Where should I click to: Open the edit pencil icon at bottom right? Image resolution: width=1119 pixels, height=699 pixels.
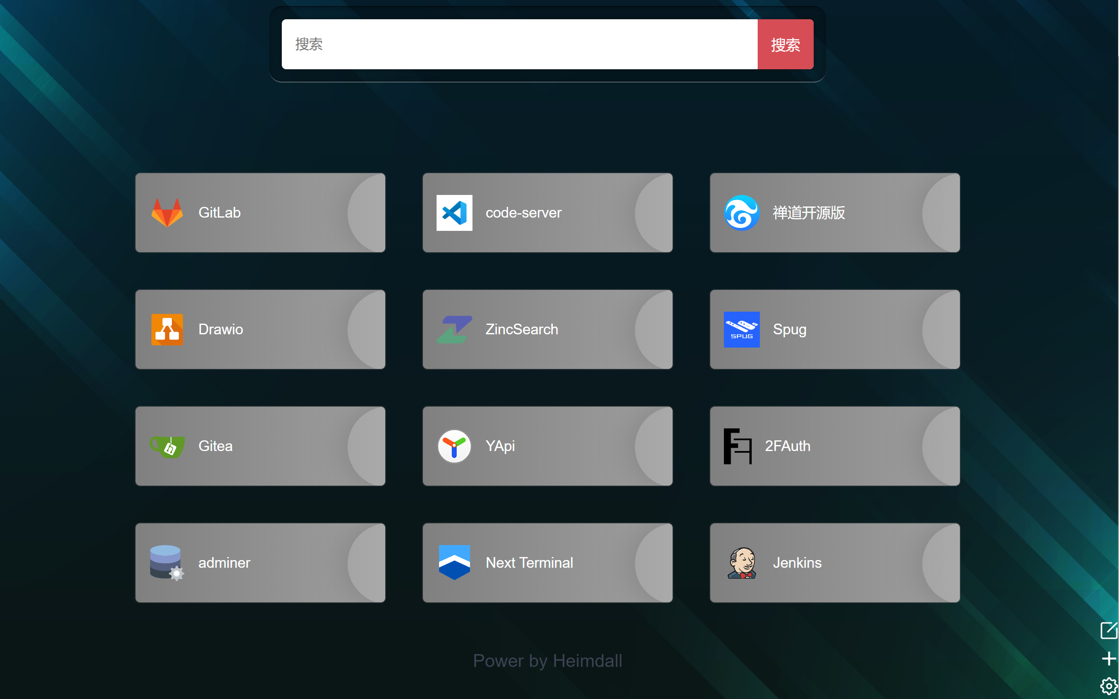[1109, 630]
